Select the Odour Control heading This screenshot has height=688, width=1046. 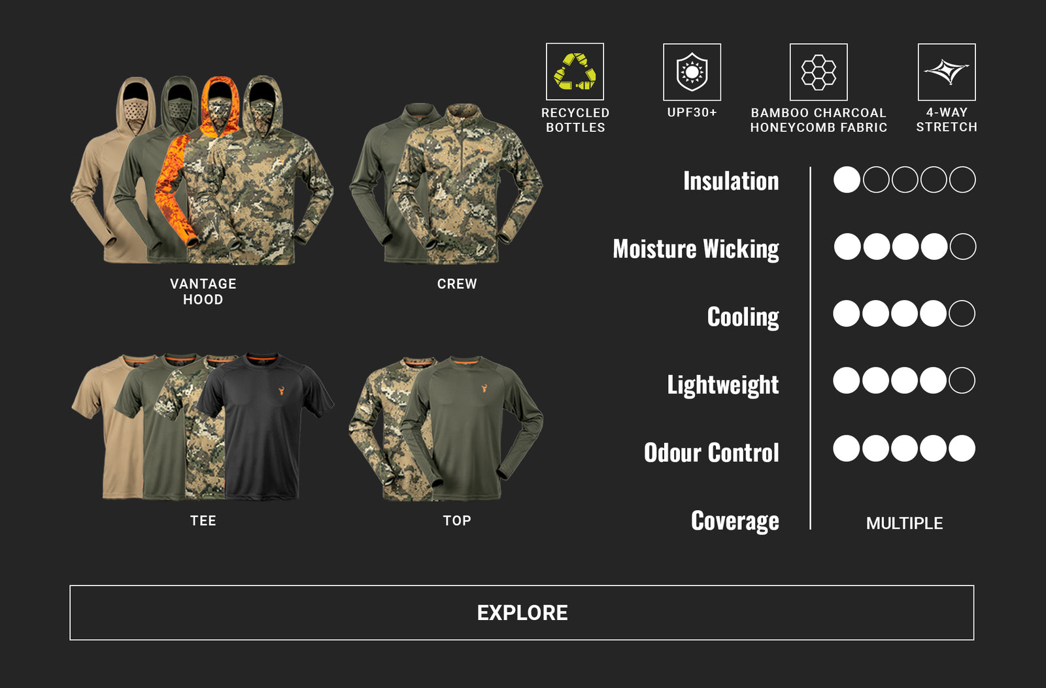pos(711,452)
